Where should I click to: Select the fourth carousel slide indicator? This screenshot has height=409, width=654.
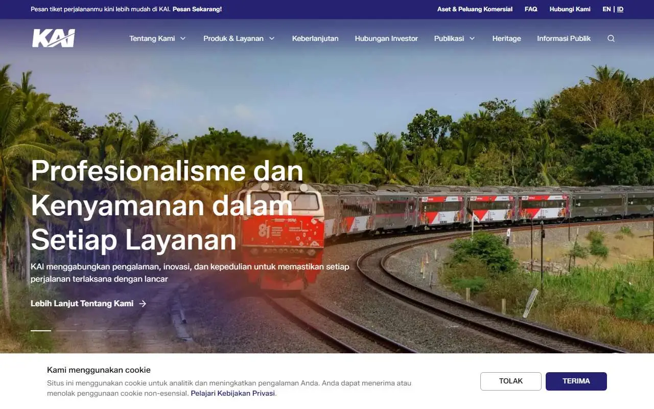pos(118,331)
